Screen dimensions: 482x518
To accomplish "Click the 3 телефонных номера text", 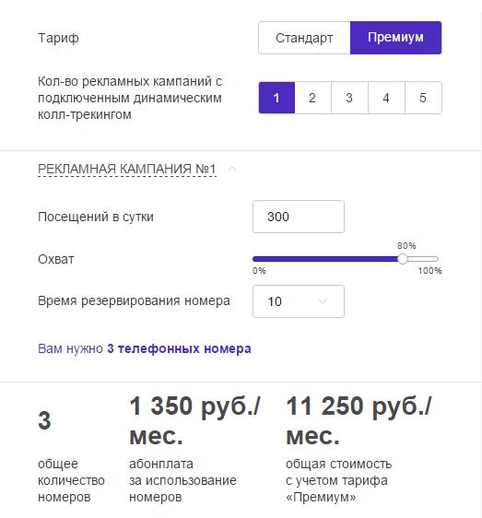I will (179, 348).
